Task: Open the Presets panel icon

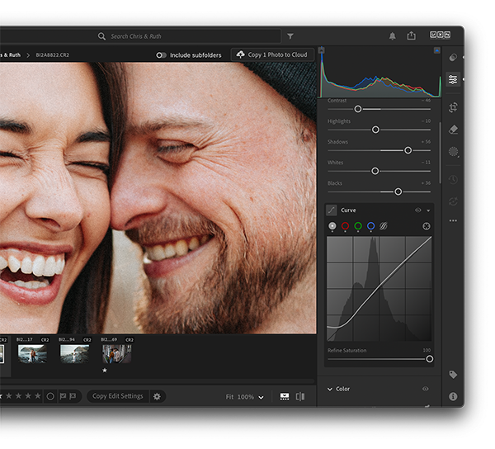Action: pos(453,58)
